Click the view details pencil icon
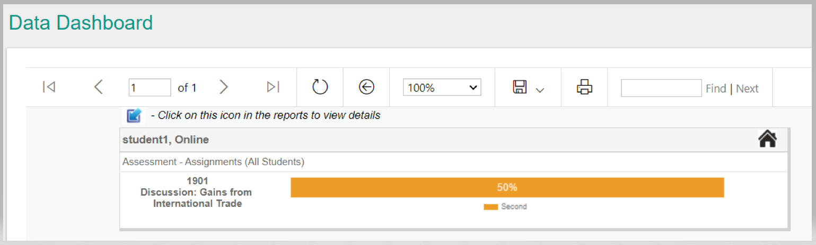The height and width of the screenshot is (245, 816). pyautogui.click(x=134, y=115)
